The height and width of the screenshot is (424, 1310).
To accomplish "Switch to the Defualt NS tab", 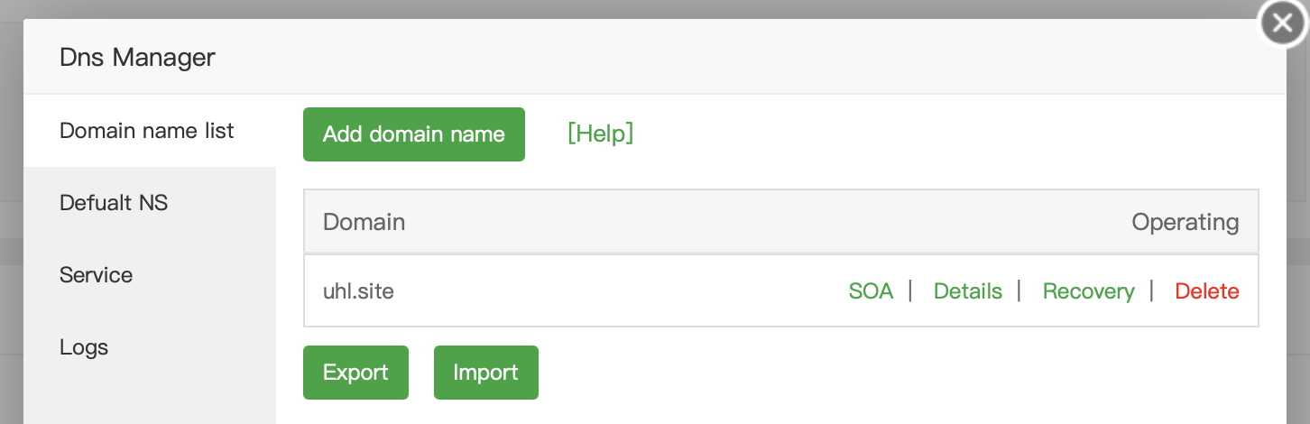I will click(114, 203).
